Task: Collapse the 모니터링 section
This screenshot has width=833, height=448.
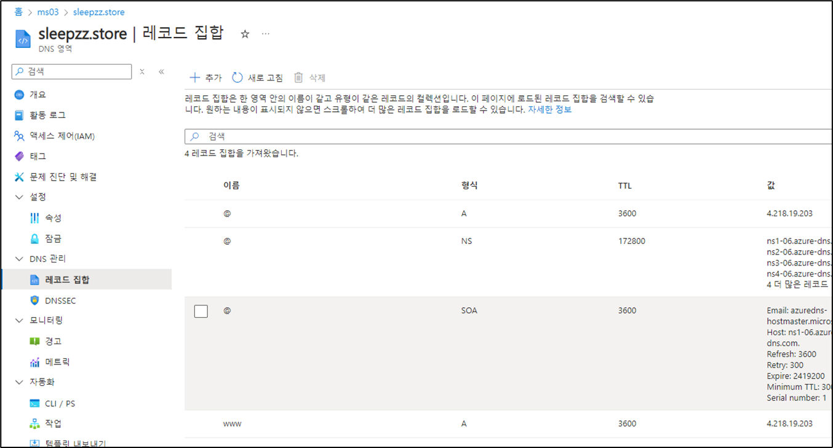Action: click(19, 320)
